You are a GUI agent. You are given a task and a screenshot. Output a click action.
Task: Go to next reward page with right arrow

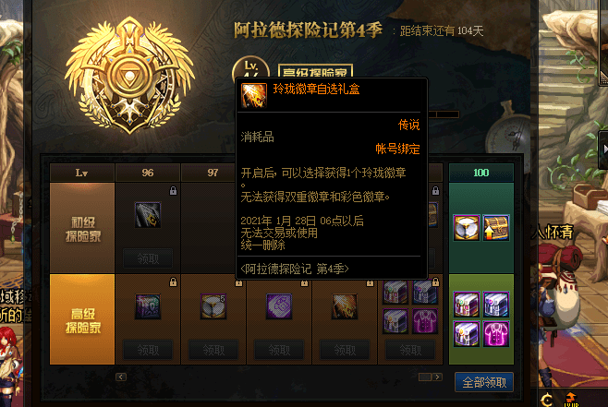tap(437, 377)
